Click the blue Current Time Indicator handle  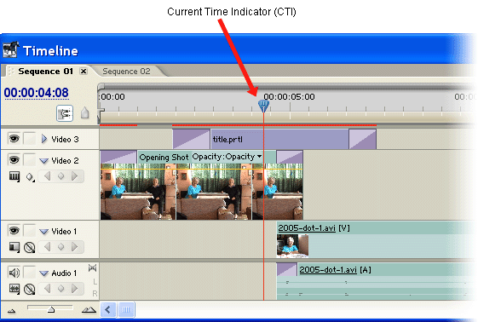(263, 106)
